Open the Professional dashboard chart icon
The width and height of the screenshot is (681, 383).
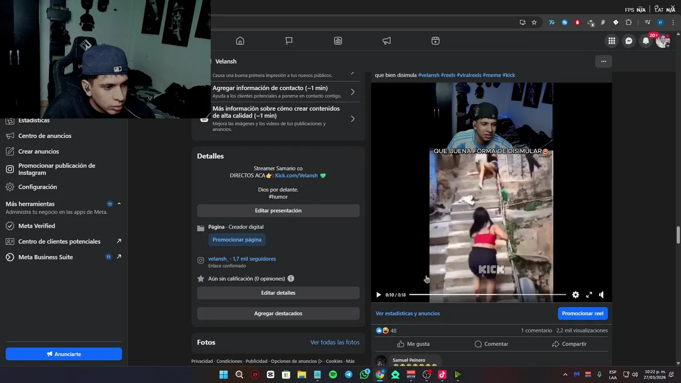[338, 41]
